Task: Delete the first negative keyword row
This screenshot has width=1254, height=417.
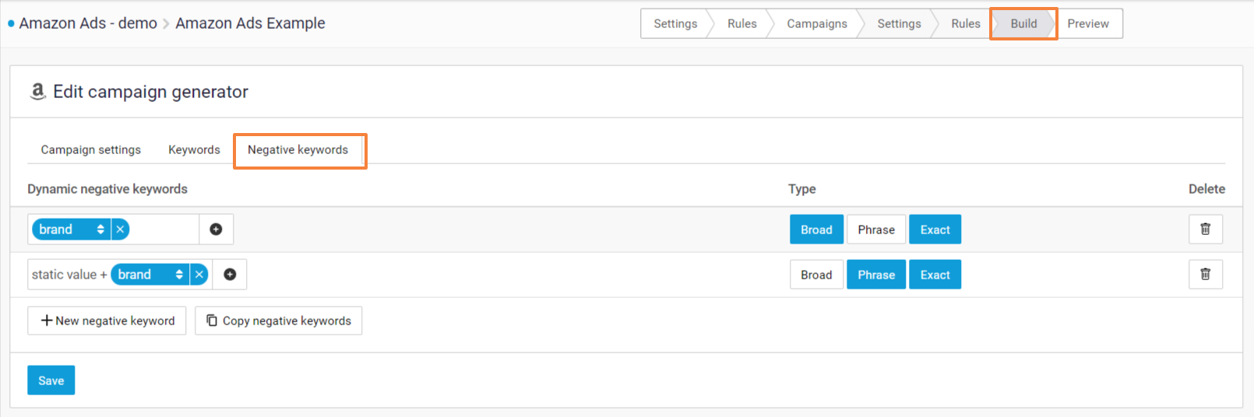Action: 1205,230
